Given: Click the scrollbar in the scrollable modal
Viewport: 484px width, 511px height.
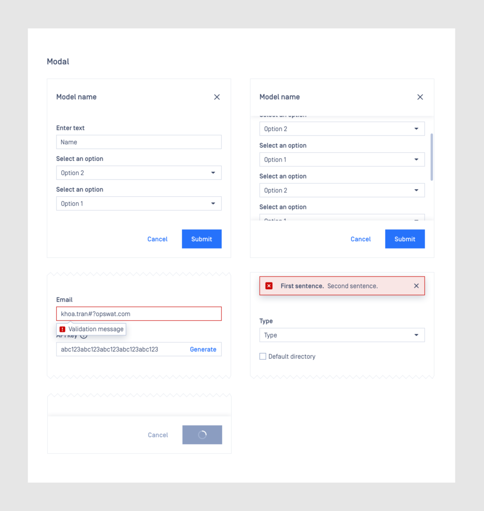Looking at the screenshot, I should pos(432,157).
